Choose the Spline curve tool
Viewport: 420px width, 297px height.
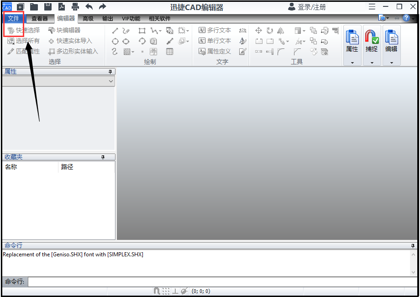(115, 52)
